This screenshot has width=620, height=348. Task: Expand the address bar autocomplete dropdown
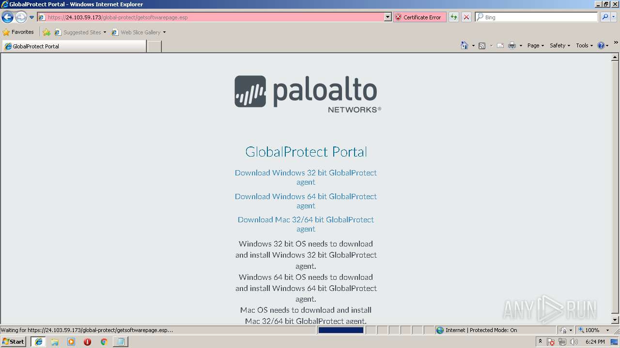[388, 17]
